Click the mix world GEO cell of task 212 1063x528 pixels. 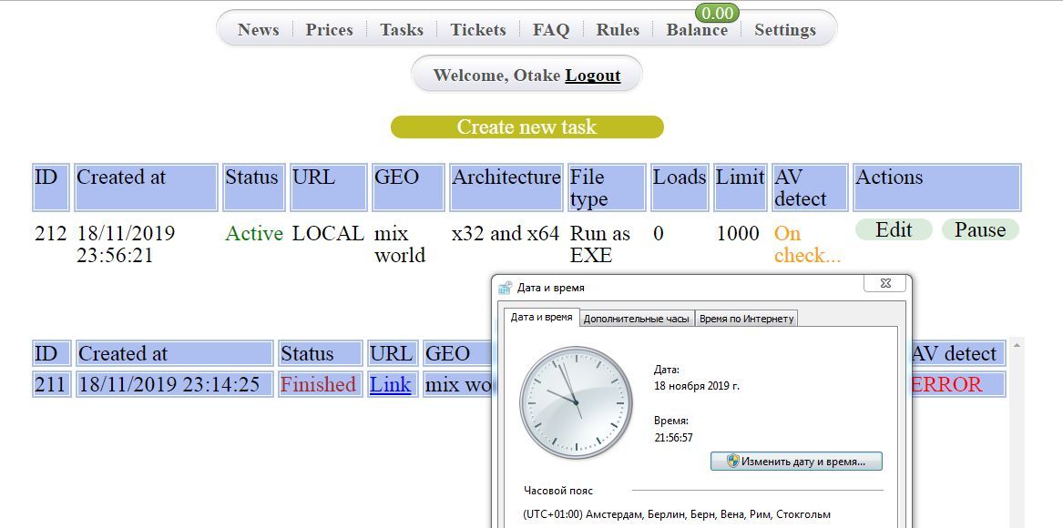(x=400, y=245)
